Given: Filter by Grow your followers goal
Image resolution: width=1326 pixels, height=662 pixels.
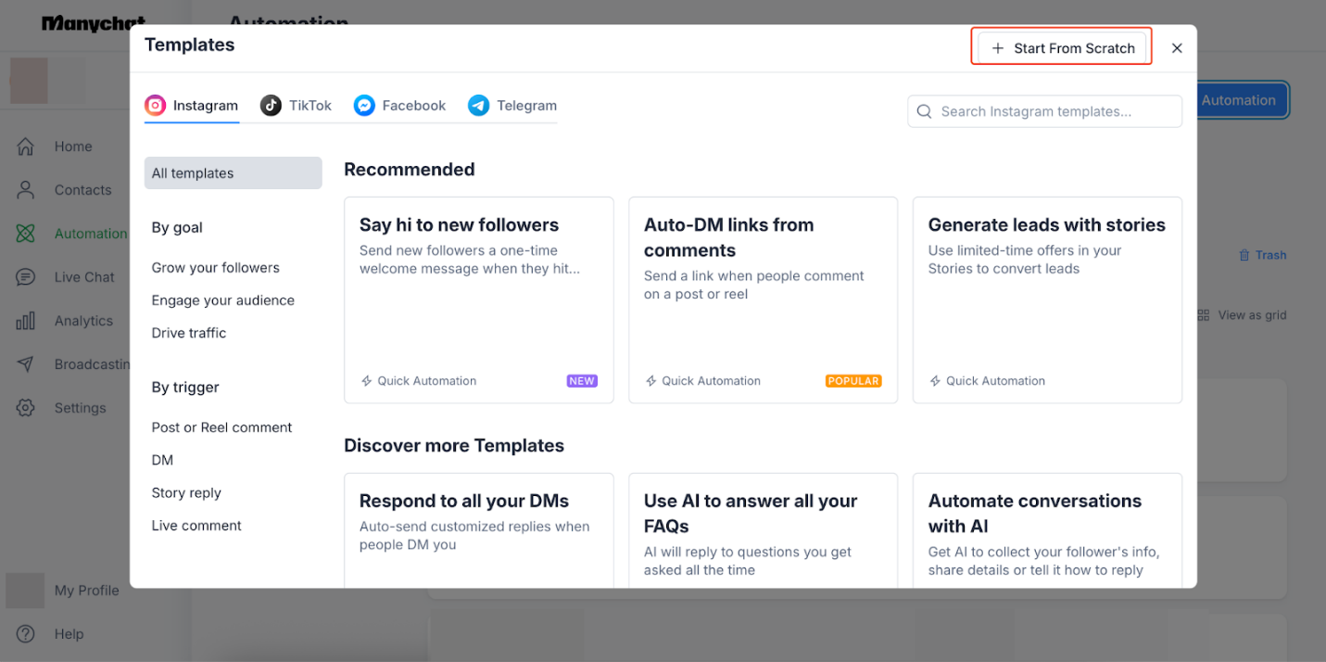Looking at the screenshot, I should [216, 268].
